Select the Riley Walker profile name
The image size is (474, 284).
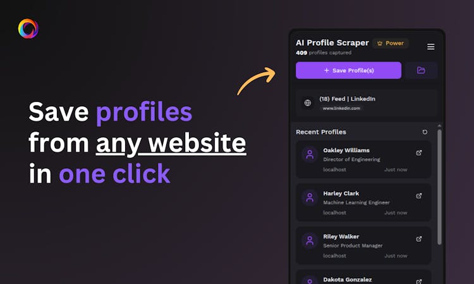click(x=341, y=237)
